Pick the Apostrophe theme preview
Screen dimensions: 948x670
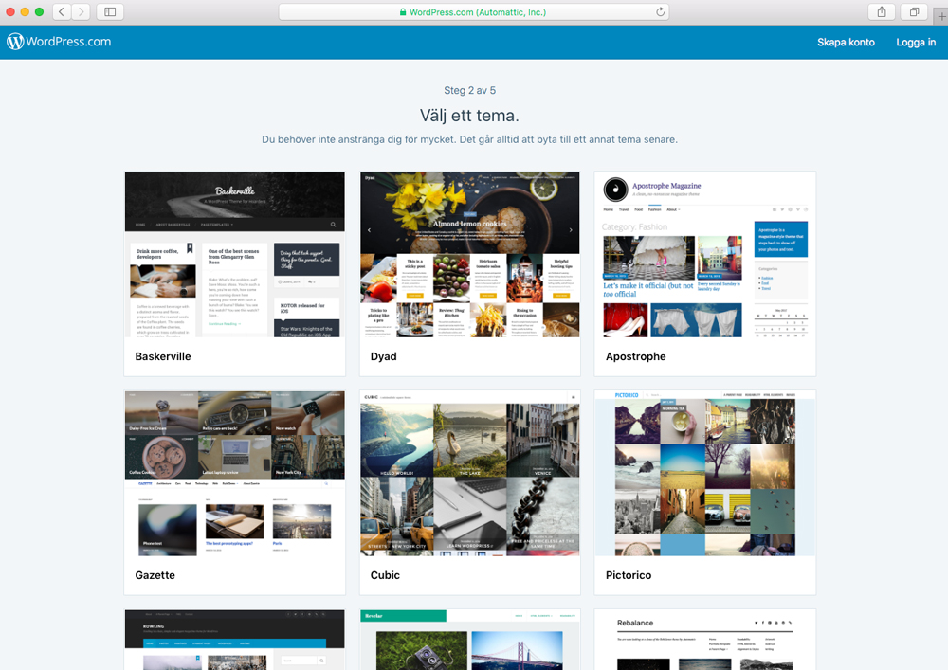[x=704, y=255]
